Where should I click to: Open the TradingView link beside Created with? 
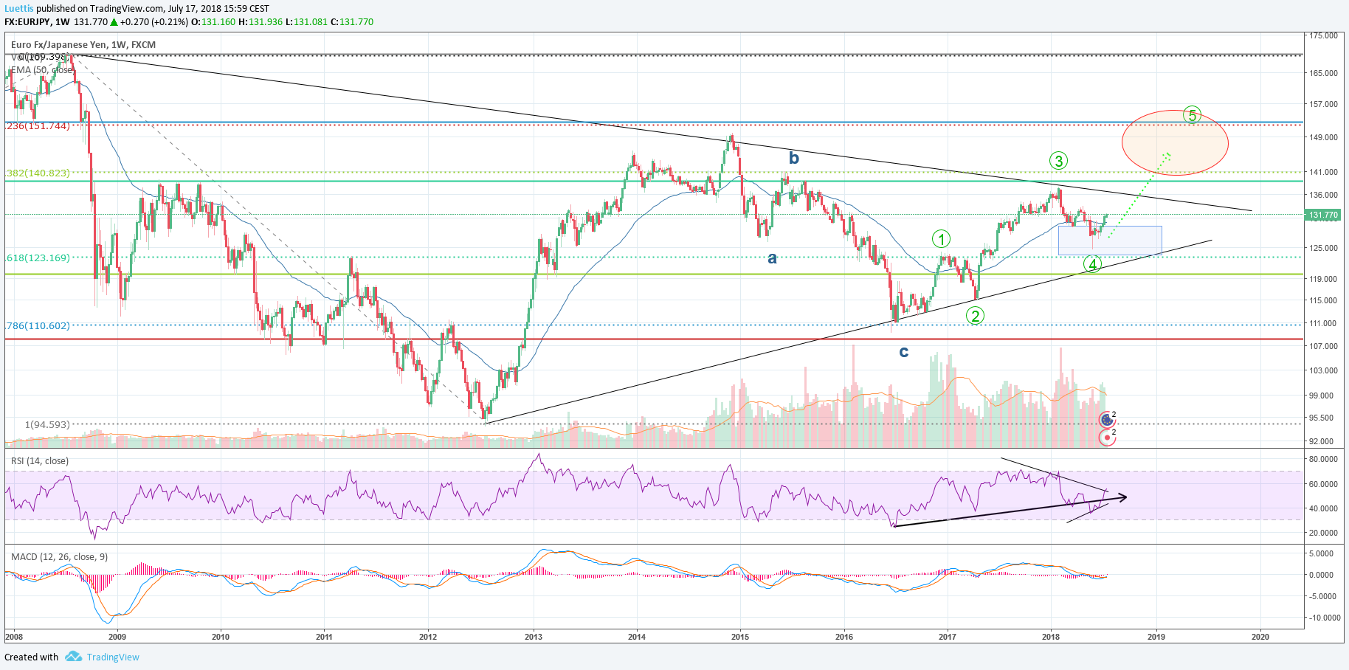113,657
